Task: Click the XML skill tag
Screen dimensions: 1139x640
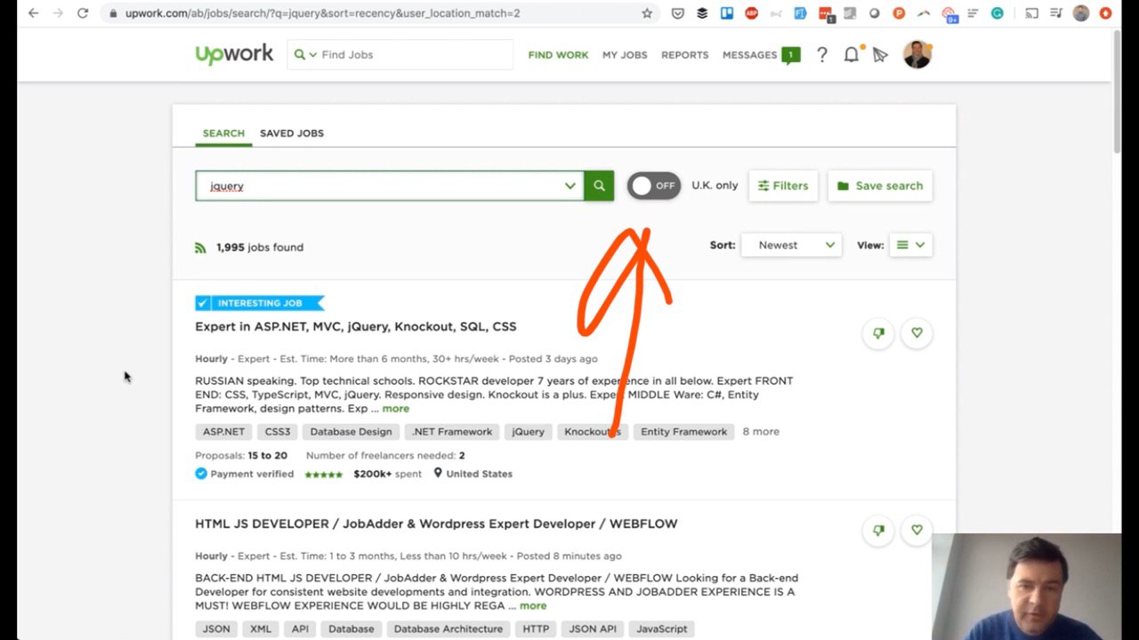Action: click(261, 629)
